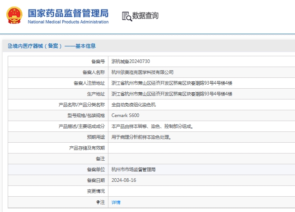Select value 浙杭械备20240730
This screenshot has width=295, height=212.
131,61
